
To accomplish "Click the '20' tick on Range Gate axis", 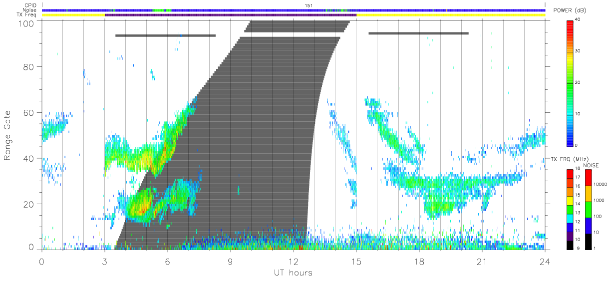I will (28, 205).
